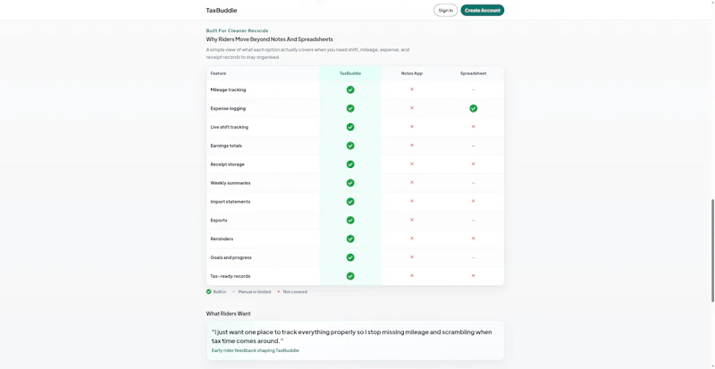Click the Earnings totals row label
The image size is (715, 369).
pyautogui.click(x=226, y=146)
